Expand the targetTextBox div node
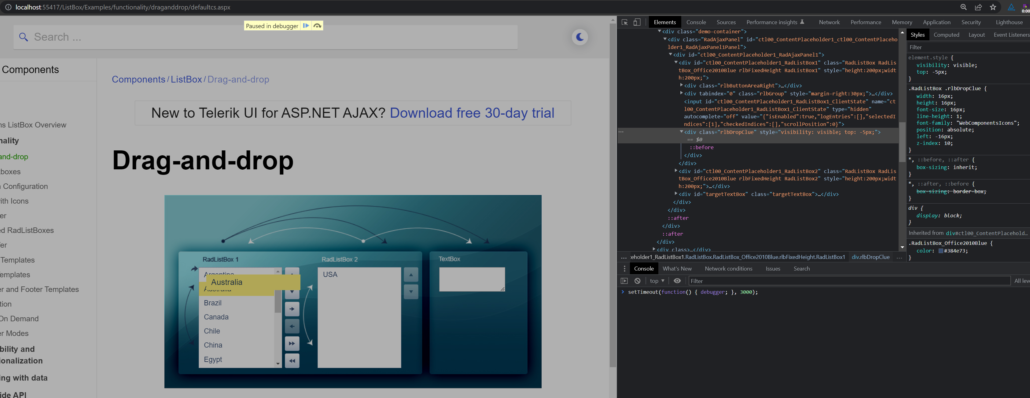 tap(676, 193)
